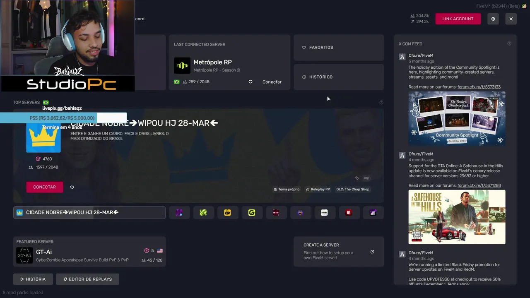Viewport: 530px width, 298px height.
Task: Open the Editor de Replays button
Action: [87, 279]
